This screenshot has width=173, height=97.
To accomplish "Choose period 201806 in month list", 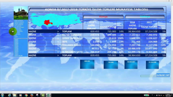I will [16, 46].
